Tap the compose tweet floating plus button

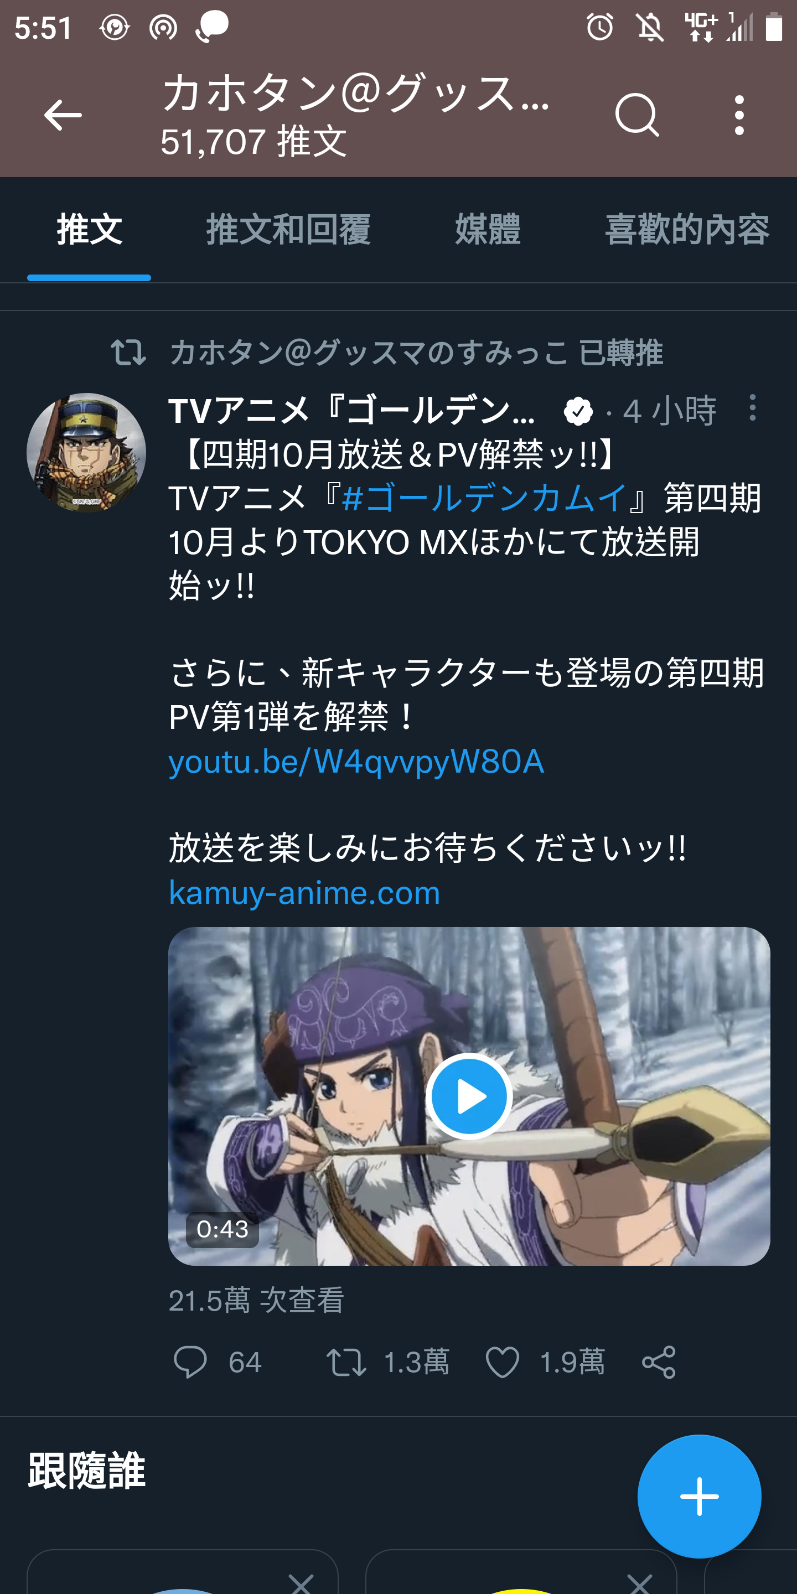click(x=699, y=1496)
